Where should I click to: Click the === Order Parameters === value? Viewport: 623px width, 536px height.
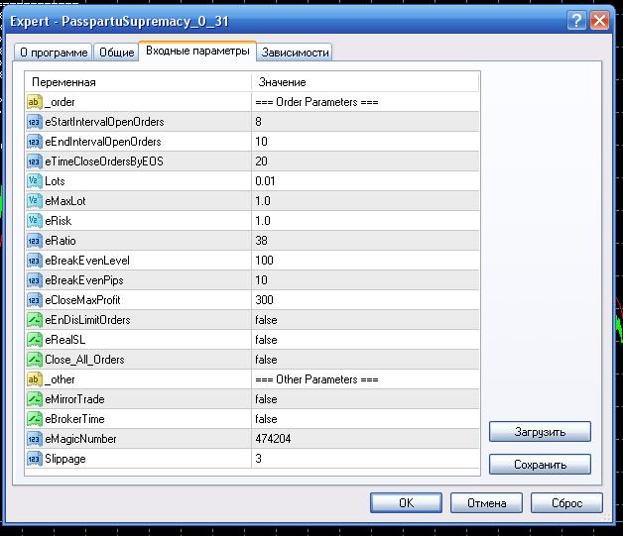tap(316, 102)
